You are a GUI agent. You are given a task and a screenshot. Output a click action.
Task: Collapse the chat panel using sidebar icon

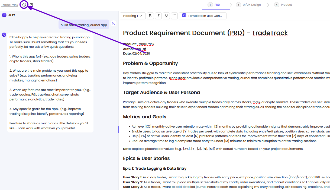(x=31, y=5)
